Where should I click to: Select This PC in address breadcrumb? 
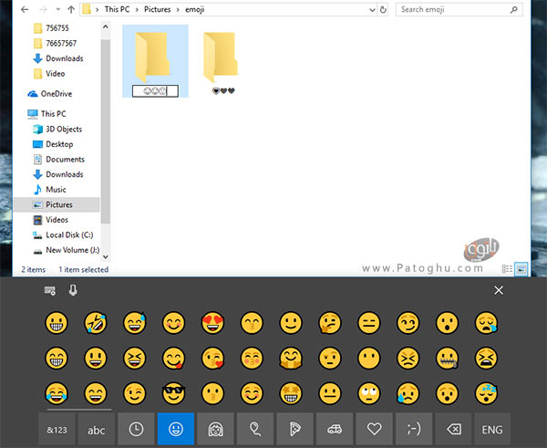click(117, 9)
